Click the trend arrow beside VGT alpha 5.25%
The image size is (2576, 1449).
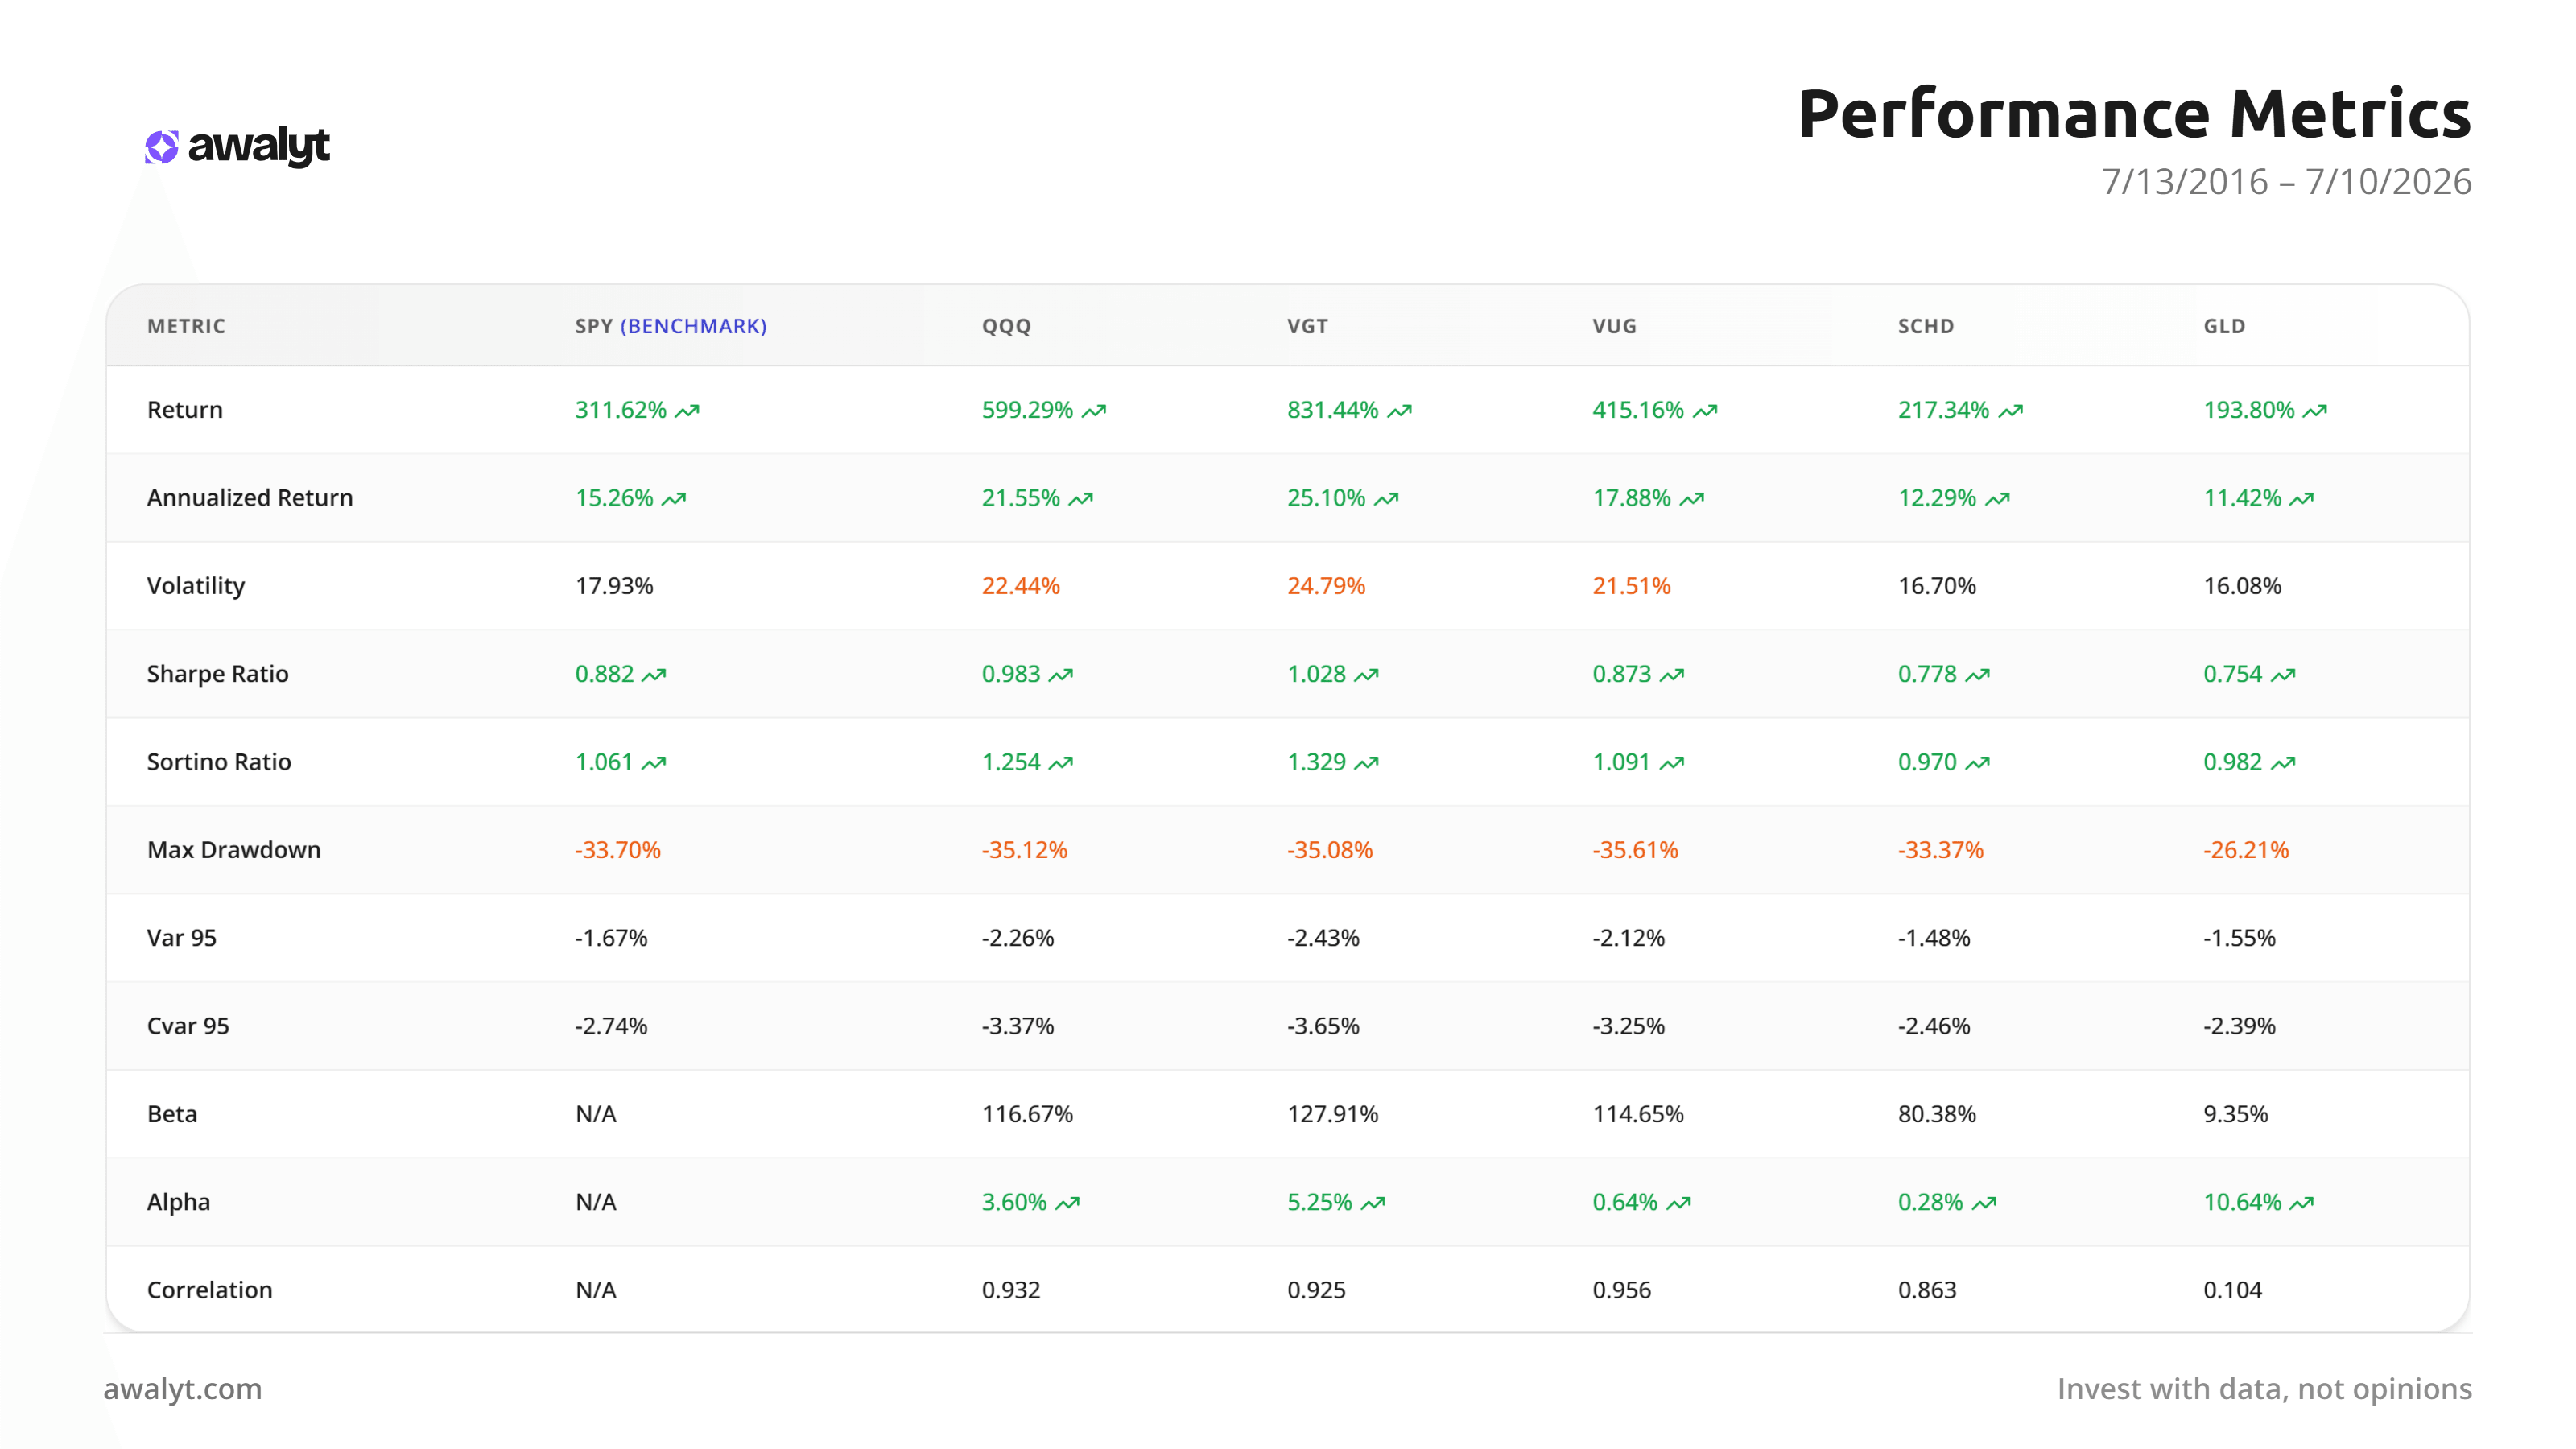1373,1203
